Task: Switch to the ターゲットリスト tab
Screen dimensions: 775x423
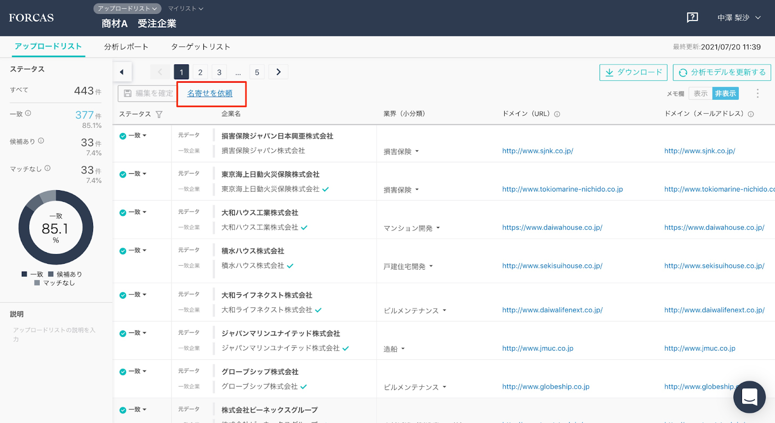Action: click(201, 47)
